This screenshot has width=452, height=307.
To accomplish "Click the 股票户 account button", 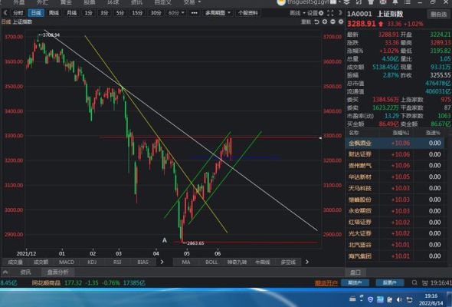I will click(x=390, y=282).
